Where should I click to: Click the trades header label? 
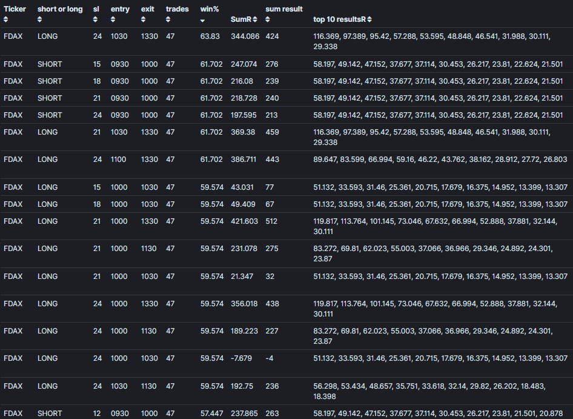(x=177, y=9)
